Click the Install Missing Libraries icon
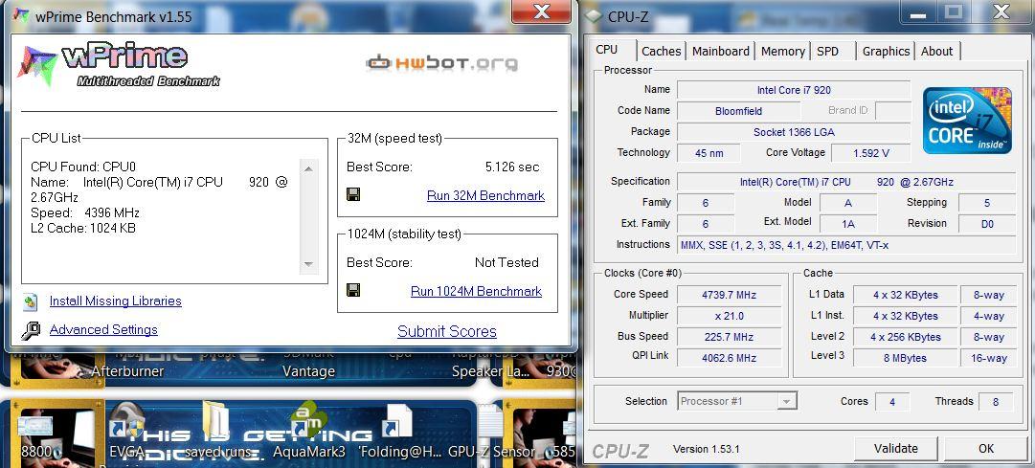The image size is (1035, 468). [x=31, y=301]
